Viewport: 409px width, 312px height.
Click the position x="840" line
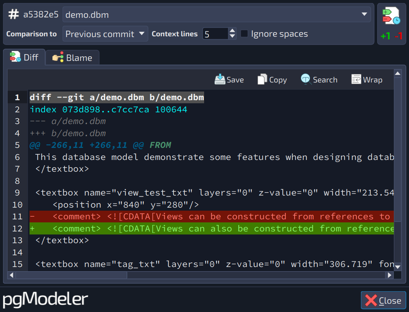point(126,205)
